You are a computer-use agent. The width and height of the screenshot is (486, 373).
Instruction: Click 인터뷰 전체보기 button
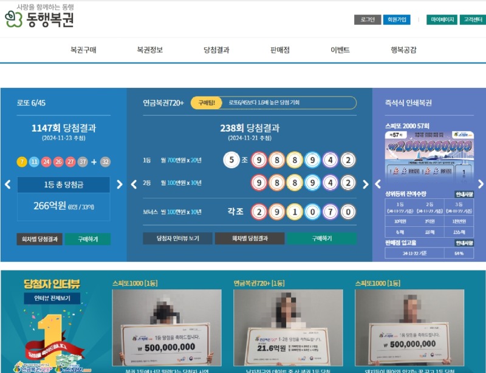pyautogui.click(x=52, y=298)
